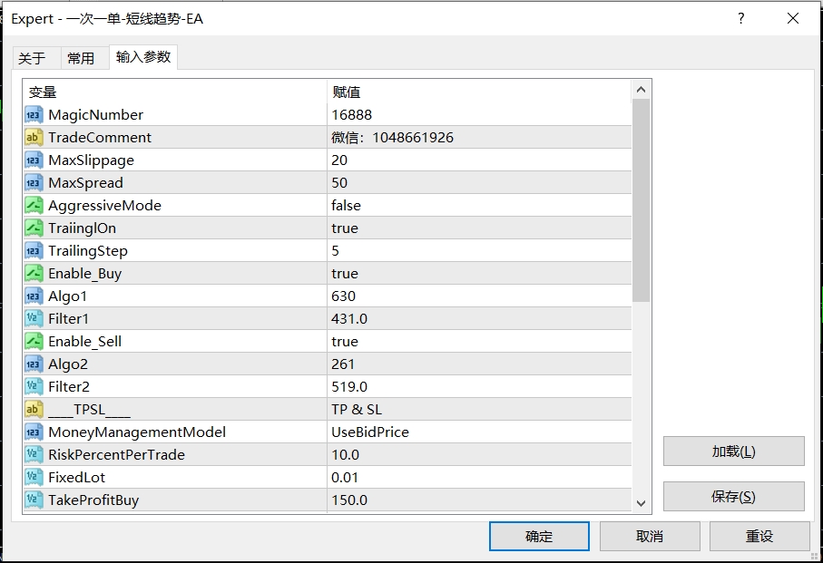The height and width of the screenshot is (563, 823).
Task: Click the scroll down arrow of parameter list
Action: 642,503
